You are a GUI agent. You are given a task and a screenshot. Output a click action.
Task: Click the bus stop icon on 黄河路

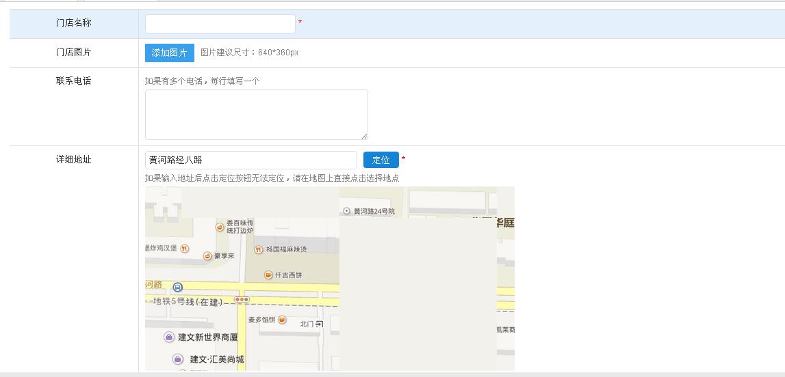178,287
